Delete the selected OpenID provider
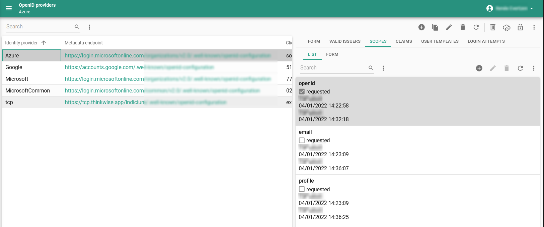The image size is (544, 227). coord(463,27)
